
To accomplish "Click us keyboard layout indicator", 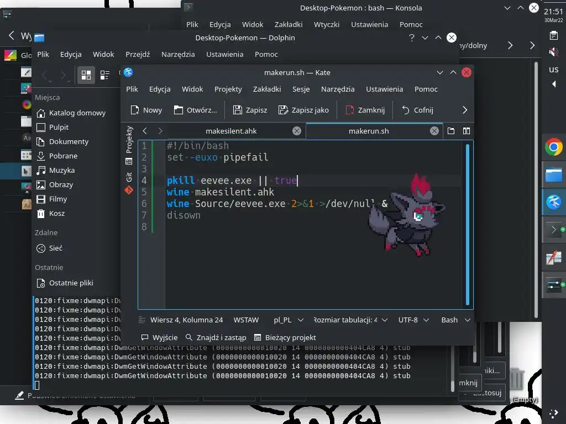I will [x=554, y=70].
